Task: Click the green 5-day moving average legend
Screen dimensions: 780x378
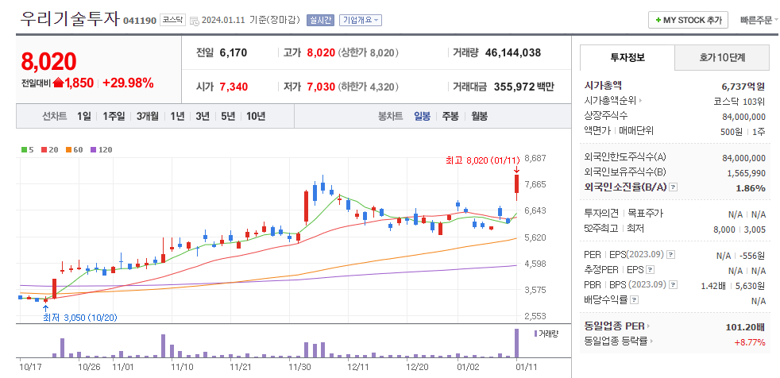Action: (x=27, y=149)
